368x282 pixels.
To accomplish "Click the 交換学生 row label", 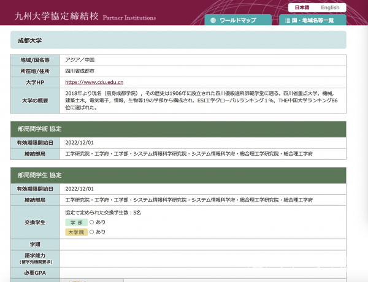I will pos(35,223).
